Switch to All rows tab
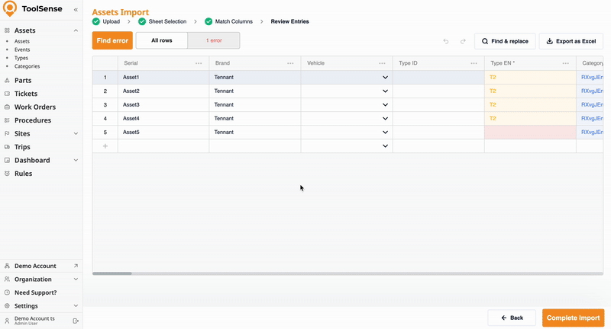Screen dimensions: 611x329 tap(162, 40)
